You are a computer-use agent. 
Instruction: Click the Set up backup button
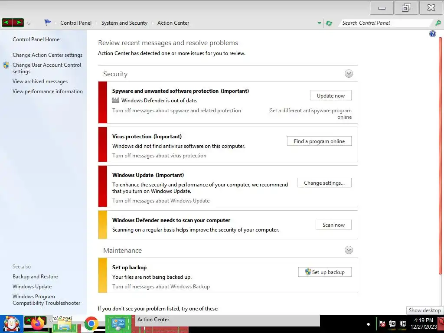pos(325,272)
